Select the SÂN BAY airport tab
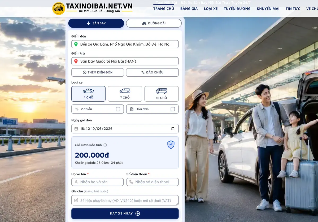The image size is (318, 222). click(96, 23)
